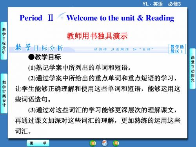The width and height of the screenshot is (196, 147).
Task: Click the line starting 让学生能够正确理解
Action: click(x=98, y=89)
